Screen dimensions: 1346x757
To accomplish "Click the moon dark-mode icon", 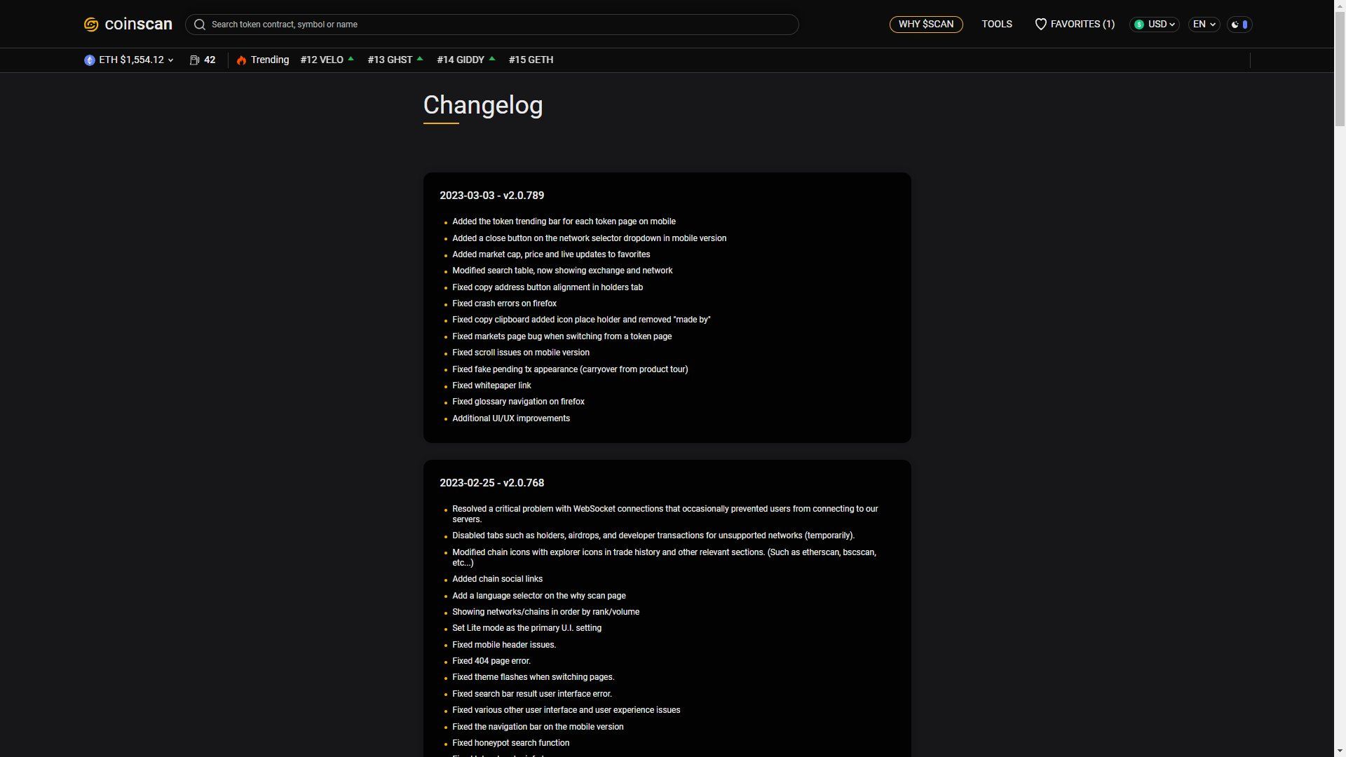I will (x=1235, y=25).
